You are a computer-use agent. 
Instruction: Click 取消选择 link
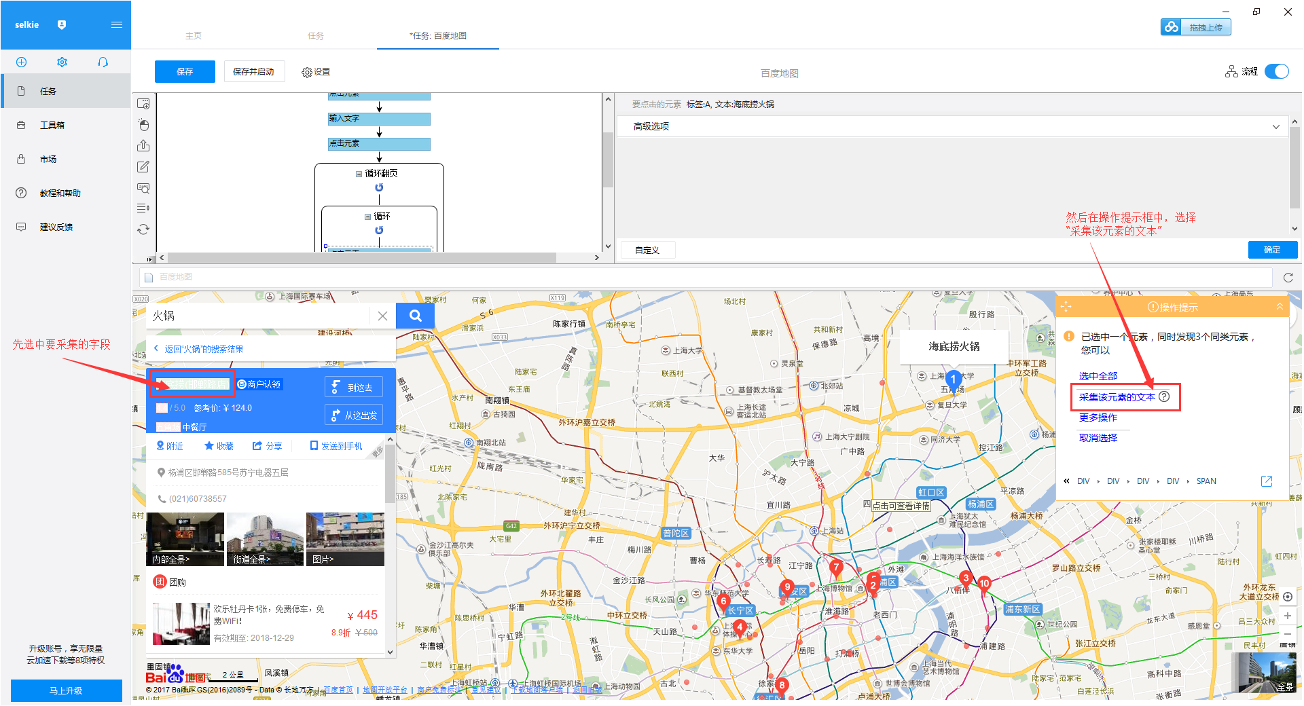point(1098,438)
